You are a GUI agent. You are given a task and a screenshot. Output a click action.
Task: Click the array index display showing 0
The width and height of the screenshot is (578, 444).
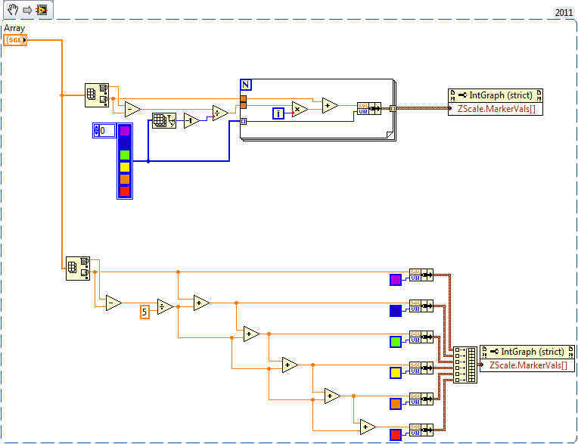107,130
